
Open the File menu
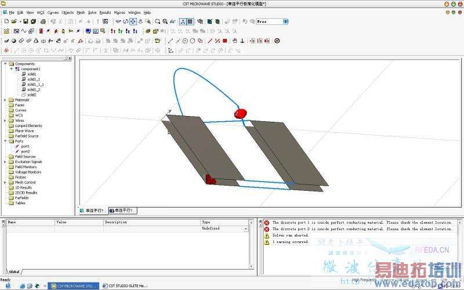tap(12, 13)
